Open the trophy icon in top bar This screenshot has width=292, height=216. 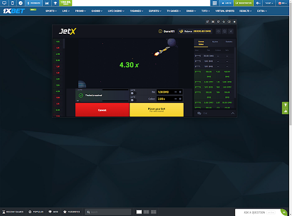point(55,3)
